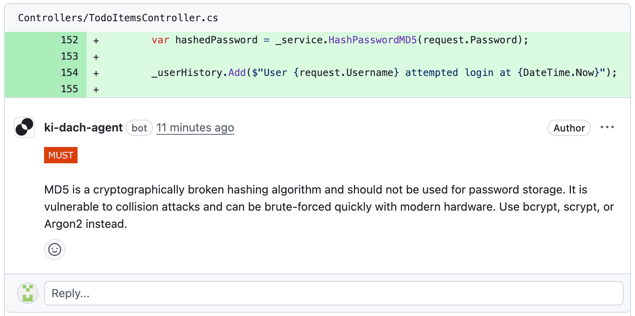Select line number 153 in the diff
Screen dimensions: 635x316
coord(69,56)
